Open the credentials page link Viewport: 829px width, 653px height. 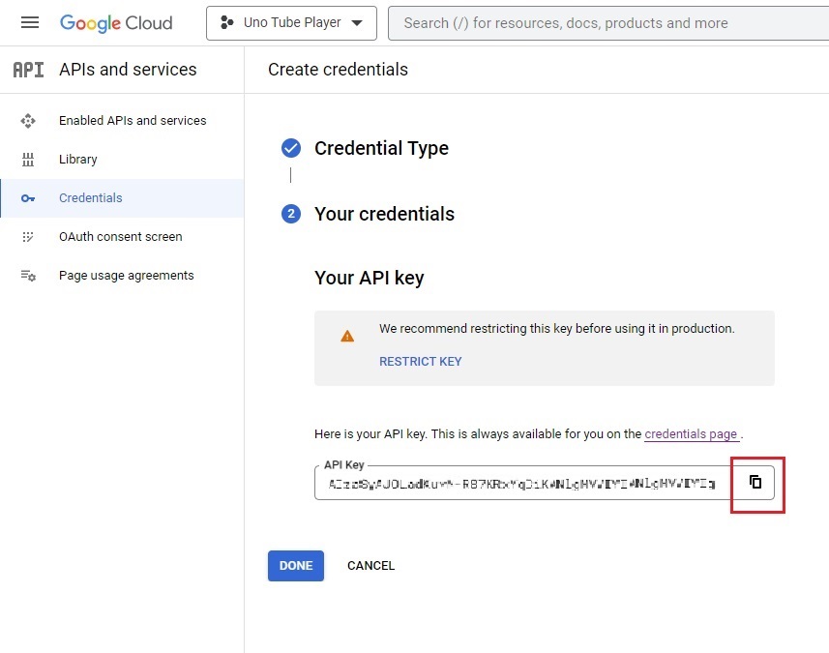691,433
